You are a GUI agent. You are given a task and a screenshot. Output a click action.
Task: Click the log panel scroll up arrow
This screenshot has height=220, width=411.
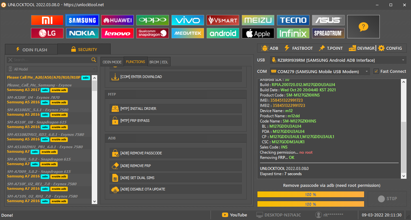tap(404, 82)
